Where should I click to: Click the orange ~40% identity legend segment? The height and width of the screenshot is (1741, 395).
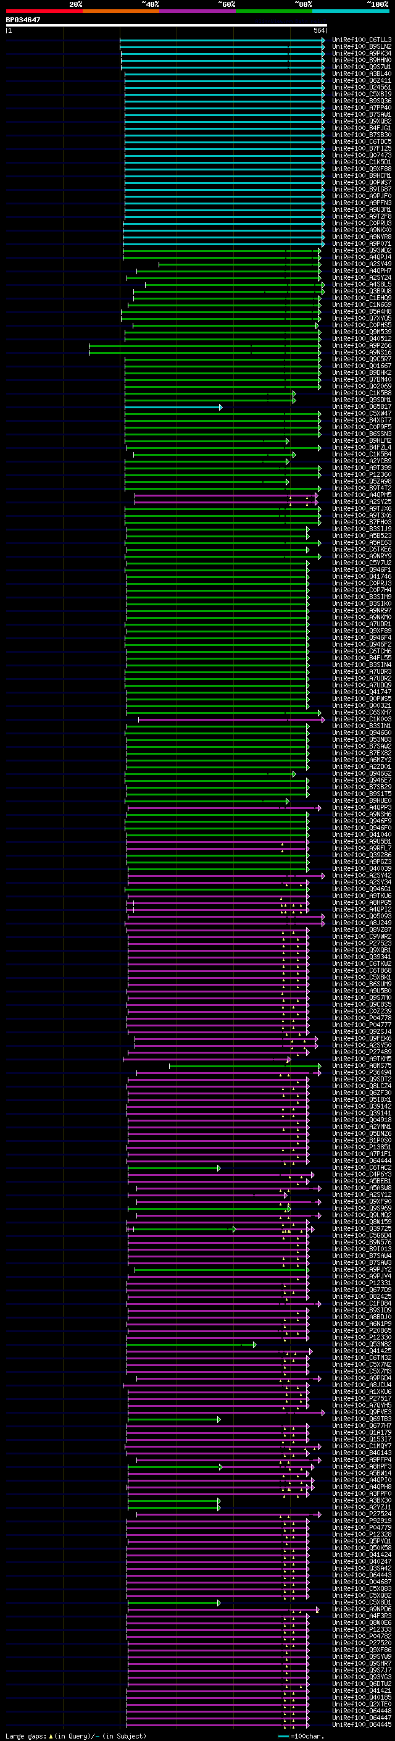(x=121, y=11)
